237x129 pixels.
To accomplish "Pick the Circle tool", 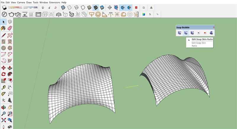I will tap(4, 48).
